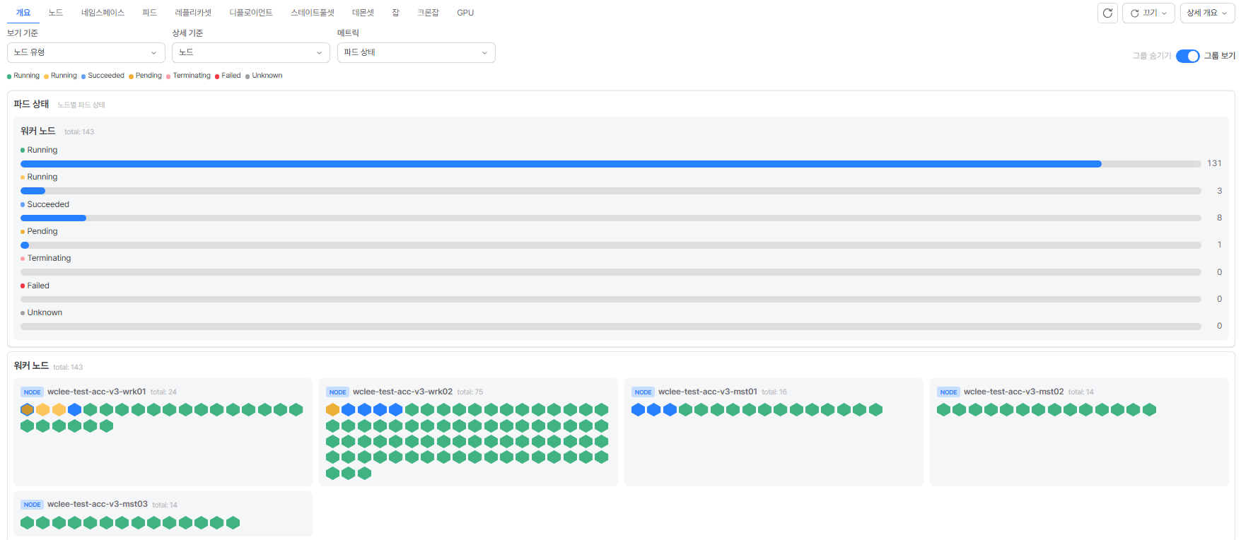Image resolution: width=1241 pixels, height=540 pixels.
Task: Click the NODE badge of wclee-test-acc-v3-mst02
Action: point(948,392)
